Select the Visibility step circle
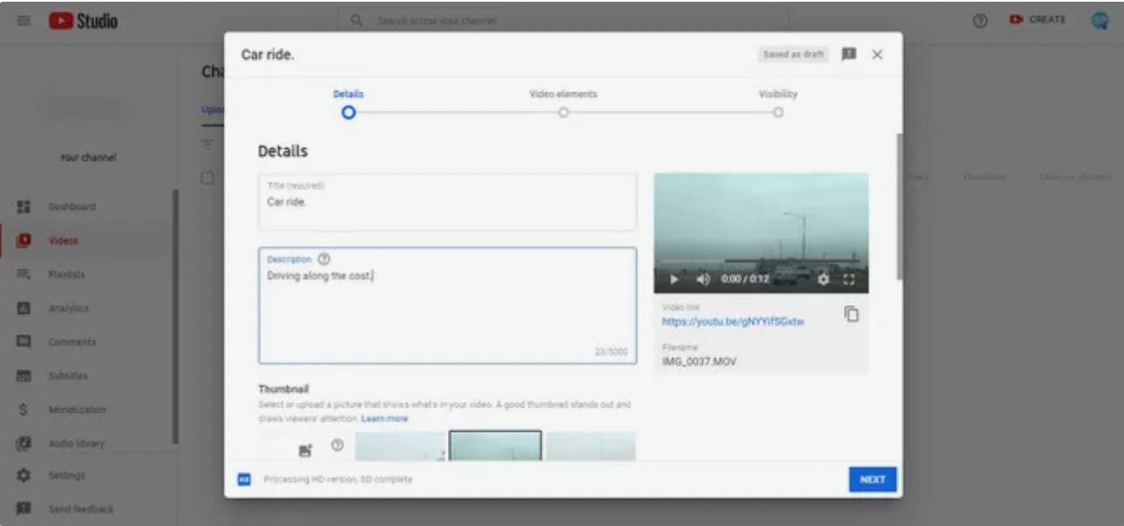The width and height of the screenshot is (1124, 526). [778, 112]
